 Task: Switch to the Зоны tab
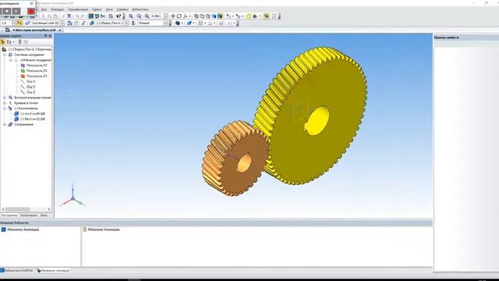[44, 215]
